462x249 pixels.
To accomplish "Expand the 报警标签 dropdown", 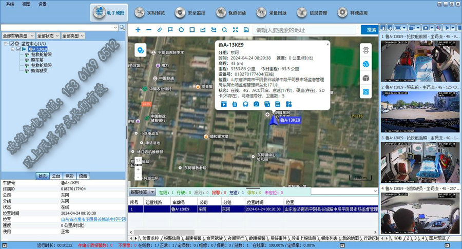I will click(x=142, y=191).
